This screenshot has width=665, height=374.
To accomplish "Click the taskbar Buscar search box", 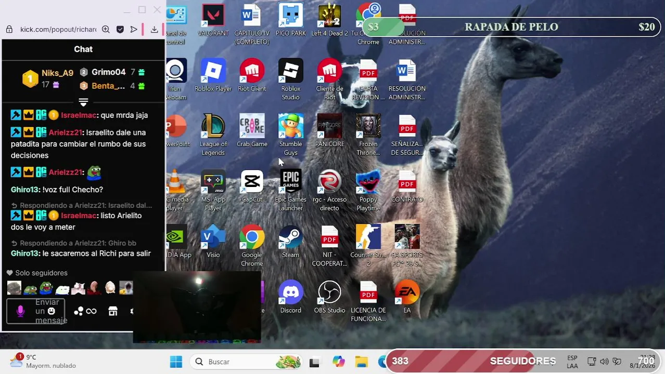I will [x=247, y=362].
